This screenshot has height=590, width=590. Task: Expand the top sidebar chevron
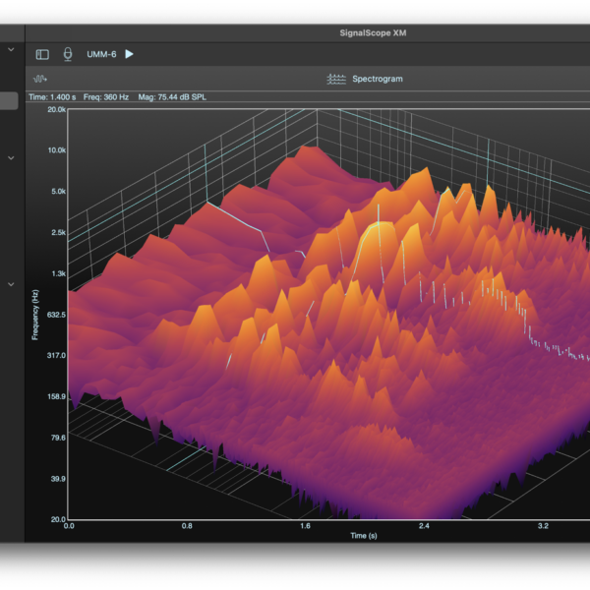click(11, 49)
